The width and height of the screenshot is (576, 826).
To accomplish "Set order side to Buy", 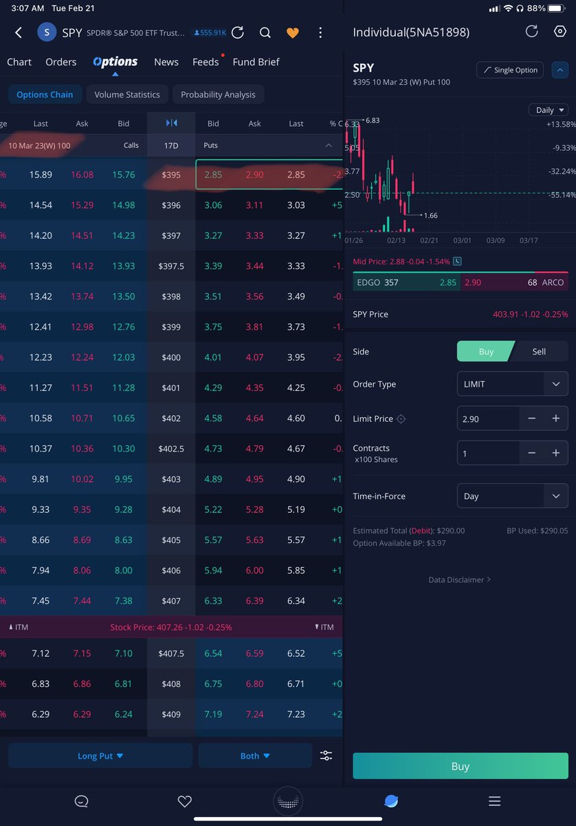I will (x=485, y=351).
